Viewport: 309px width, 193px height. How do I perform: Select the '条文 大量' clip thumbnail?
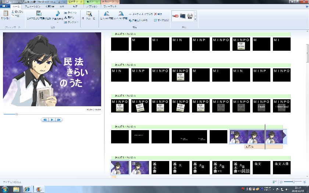pos(282,168)
